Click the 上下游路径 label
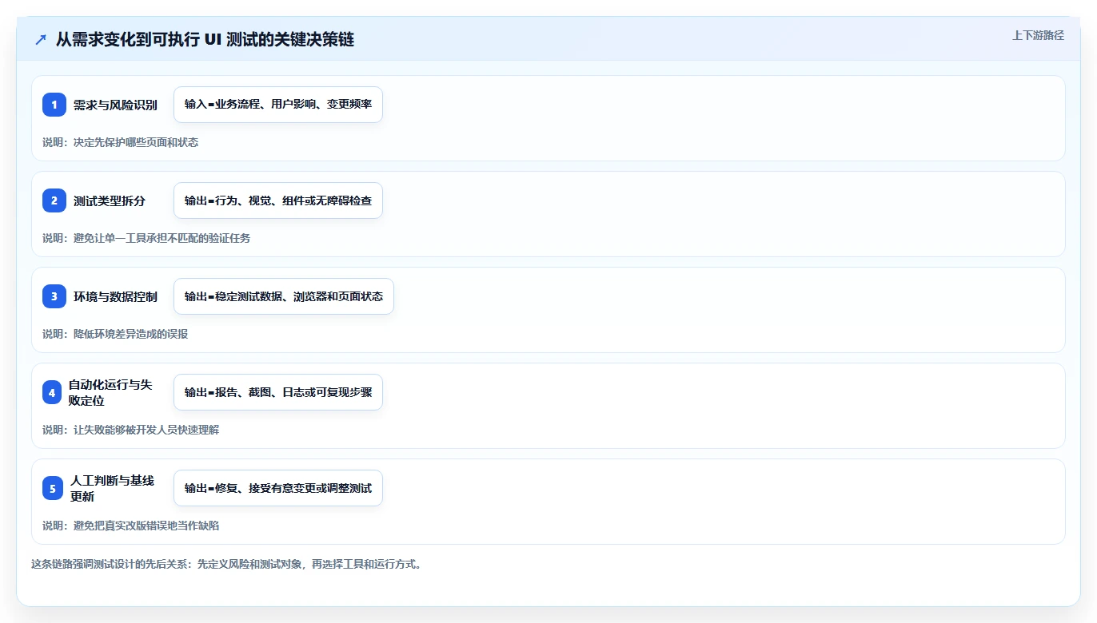 1038,35
